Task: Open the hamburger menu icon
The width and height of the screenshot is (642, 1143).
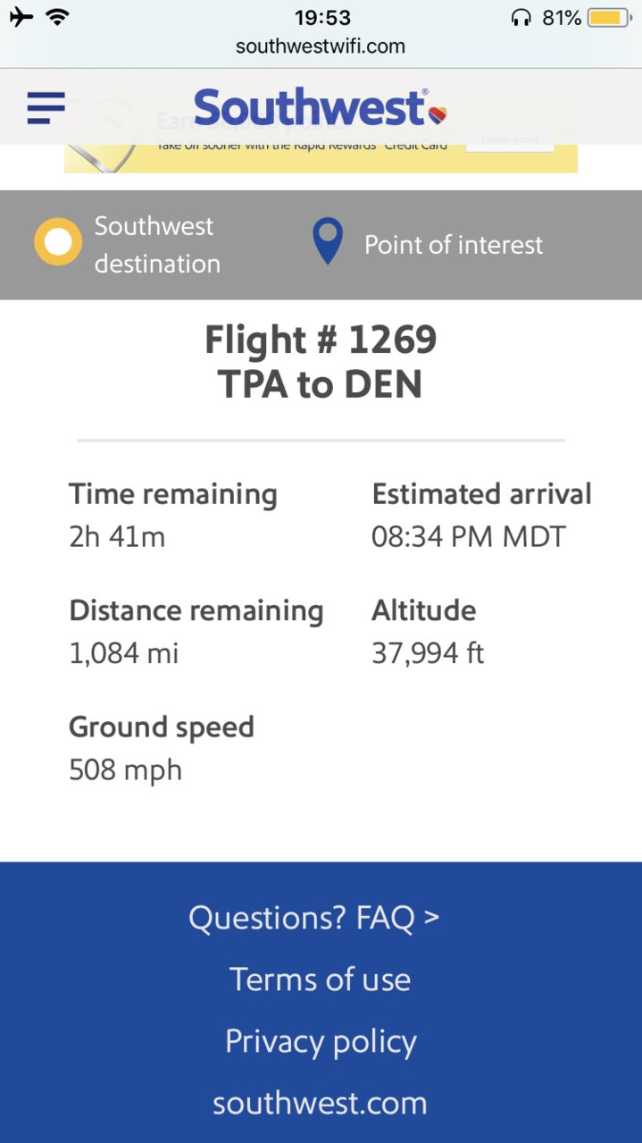Action: (x=46, y=108)
